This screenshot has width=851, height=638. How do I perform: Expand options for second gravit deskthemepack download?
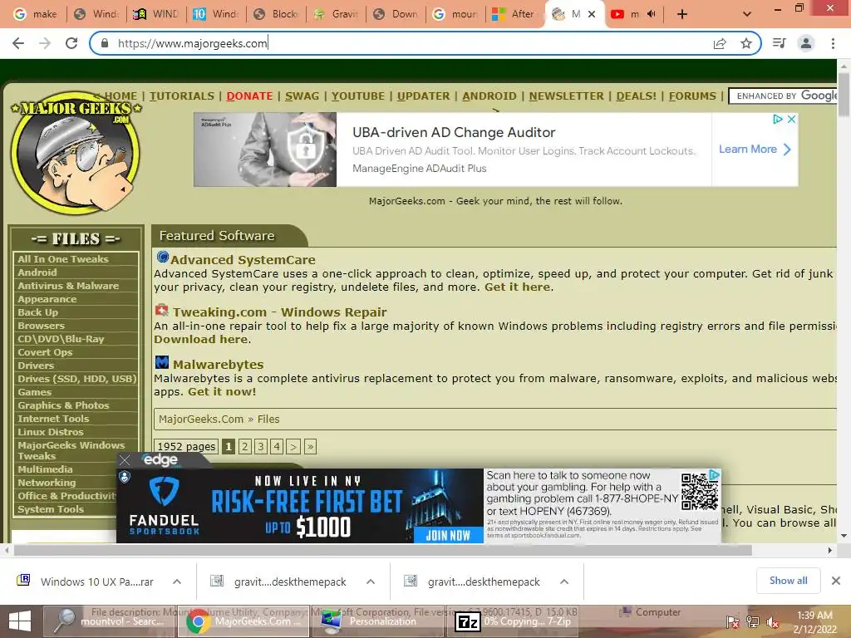(x=564, y=582)
